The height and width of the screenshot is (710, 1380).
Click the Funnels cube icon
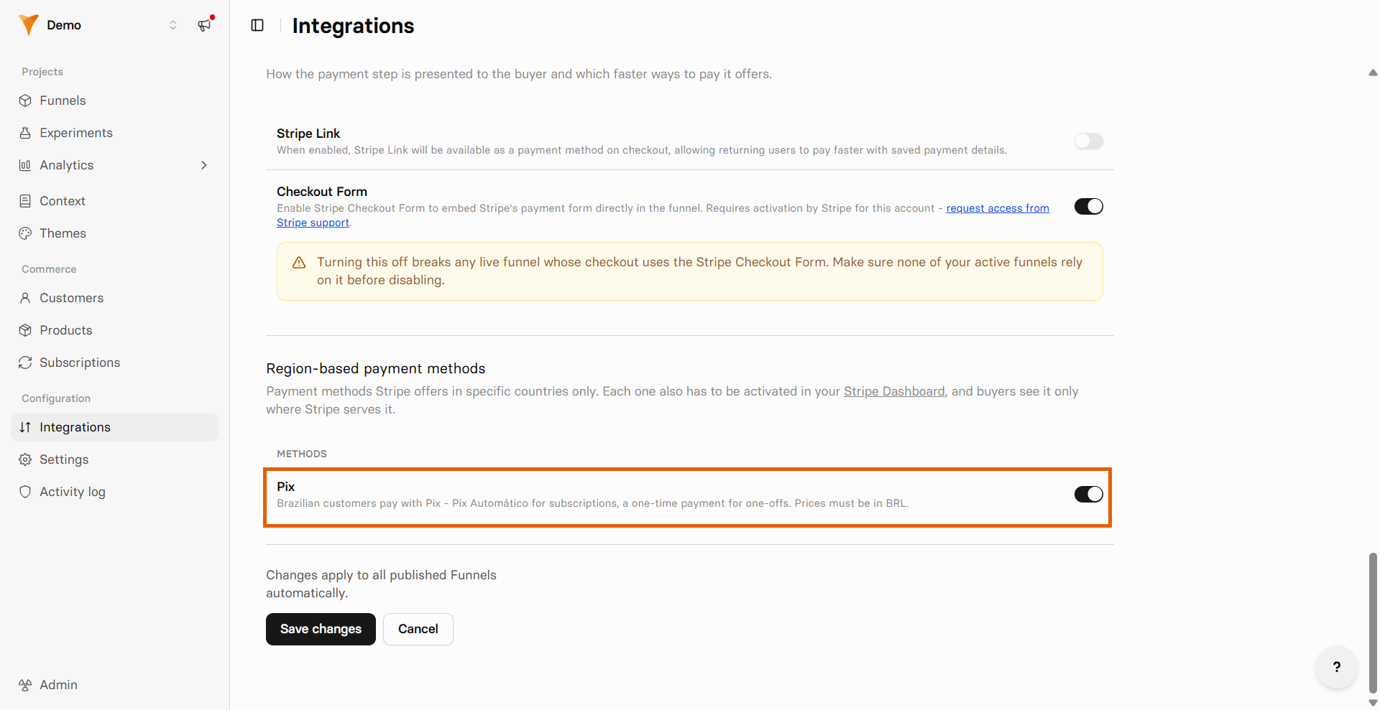25,101
